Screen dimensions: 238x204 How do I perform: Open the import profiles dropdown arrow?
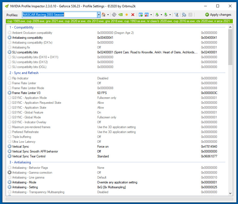pos(170,15)
